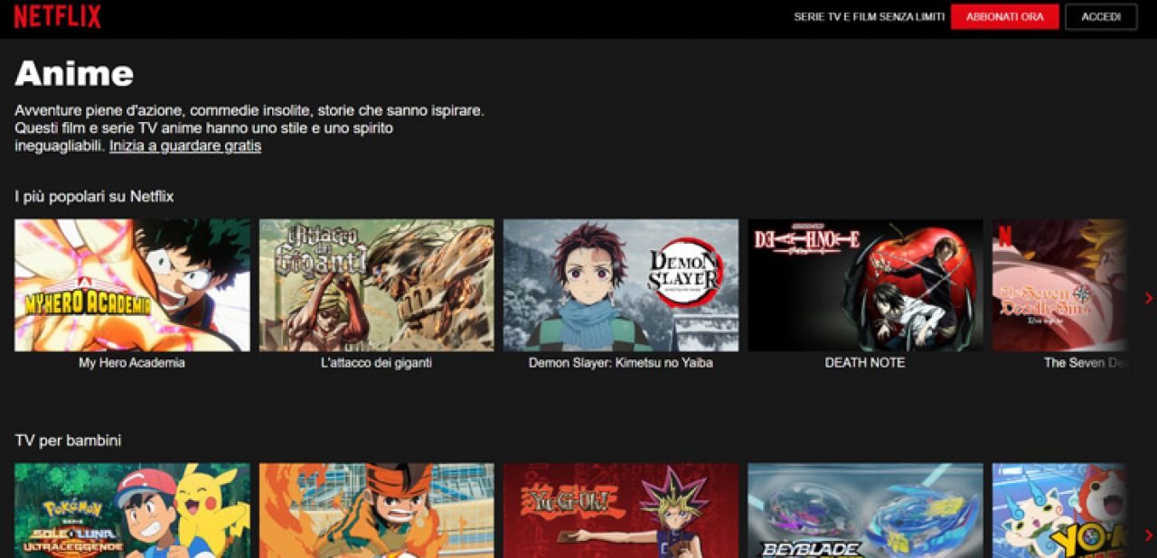The width and height of the screenshot is (1157, 558).
Task: Open The Seven Deadly Sins thumbnail
Action: click(x=1058, y=285)
